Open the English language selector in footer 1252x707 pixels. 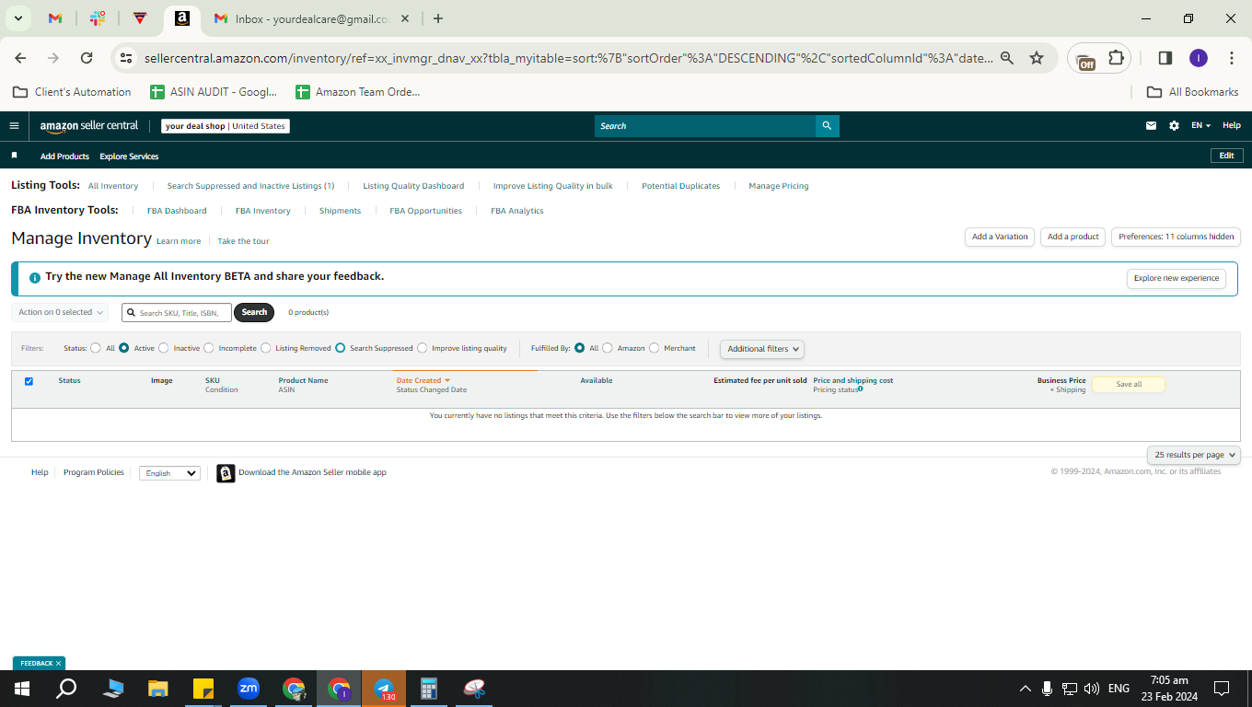[x=169, y=473]
